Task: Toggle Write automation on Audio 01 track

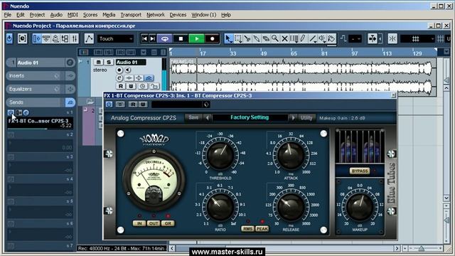Action: coord(131,86)
